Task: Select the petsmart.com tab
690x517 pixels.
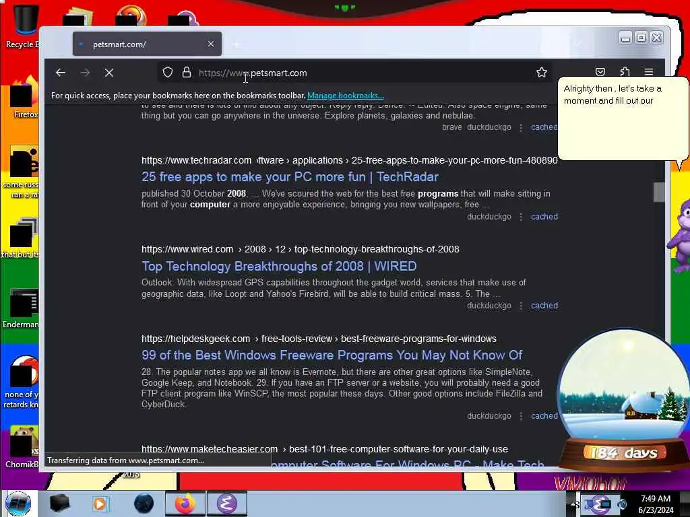Action: pos(147,44)
